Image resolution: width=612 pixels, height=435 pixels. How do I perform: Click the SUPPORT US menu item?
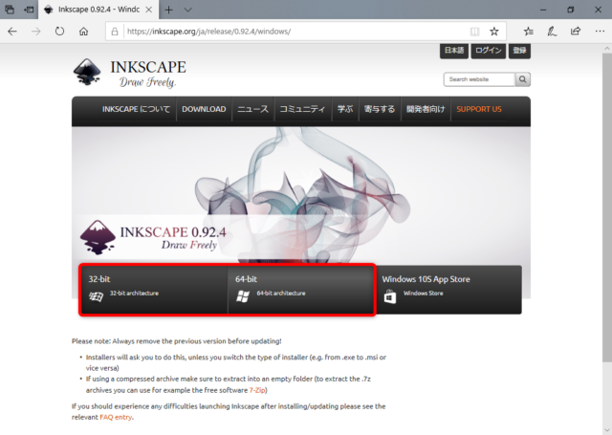[x=479, y=109]
